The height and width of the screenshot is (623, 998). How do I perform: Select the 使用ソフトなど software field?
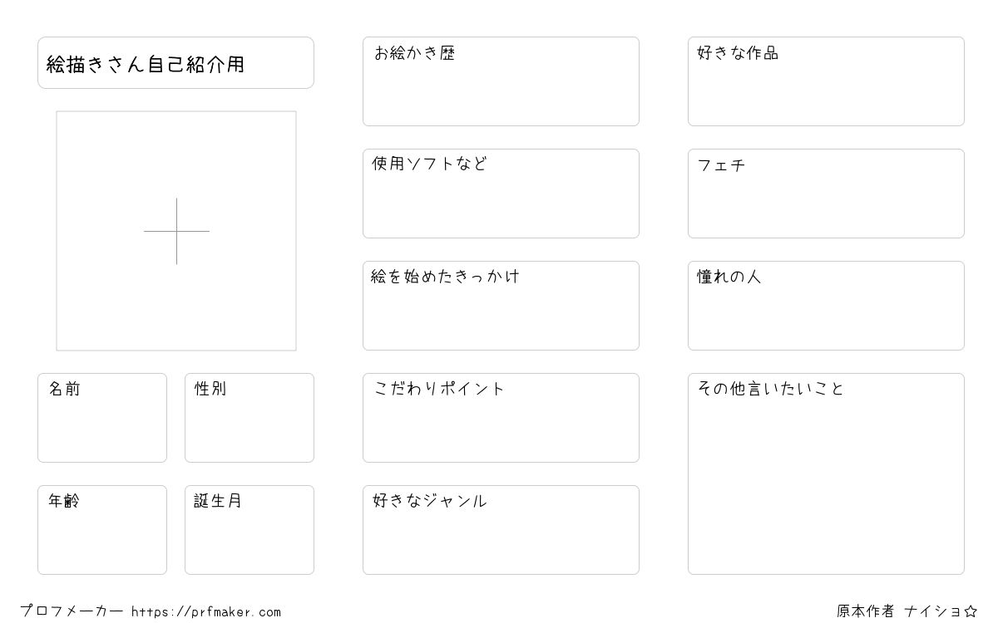(x=501, y=194)
